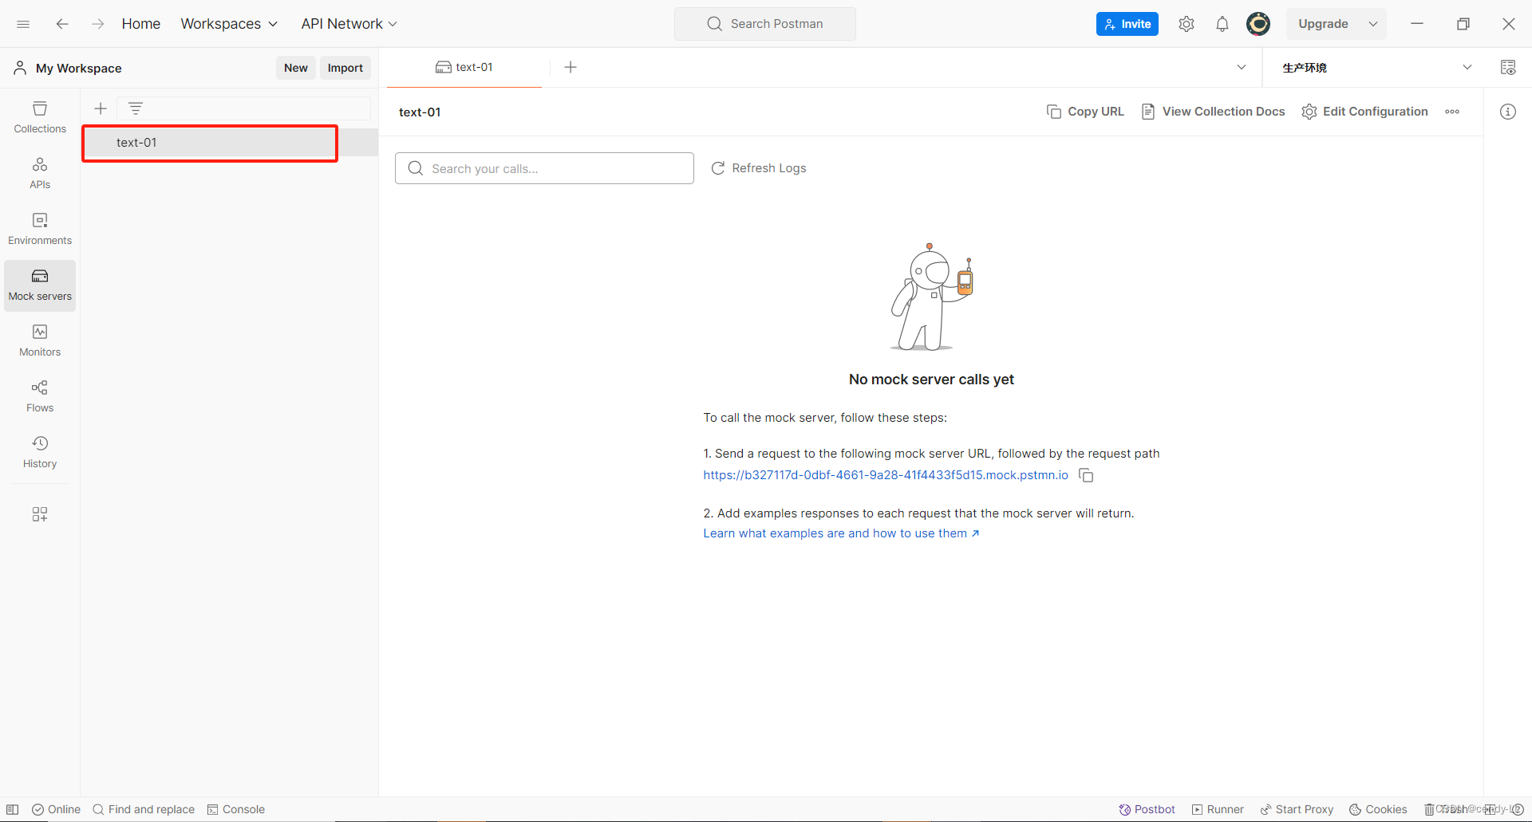Open the Console

click(x=236, y=809)
